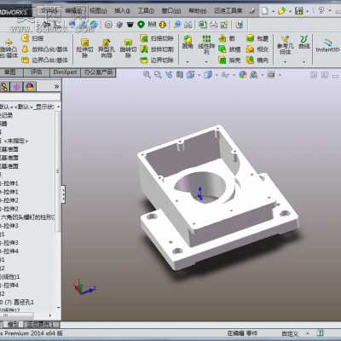Select the 相交 intersect tool

257,49
